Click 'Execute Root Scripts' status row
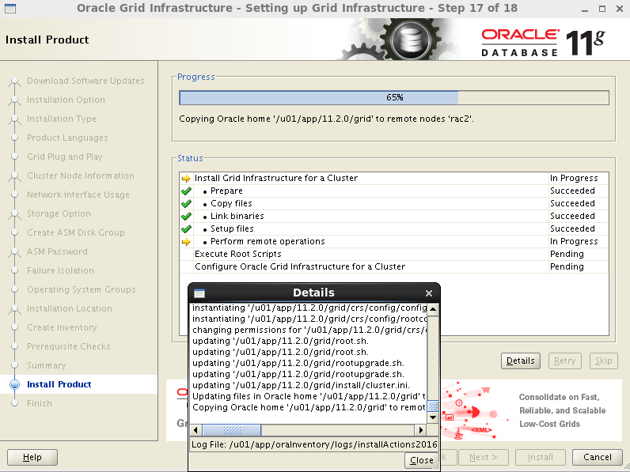Viewport: 630px width, 472px height. (394, 254)
